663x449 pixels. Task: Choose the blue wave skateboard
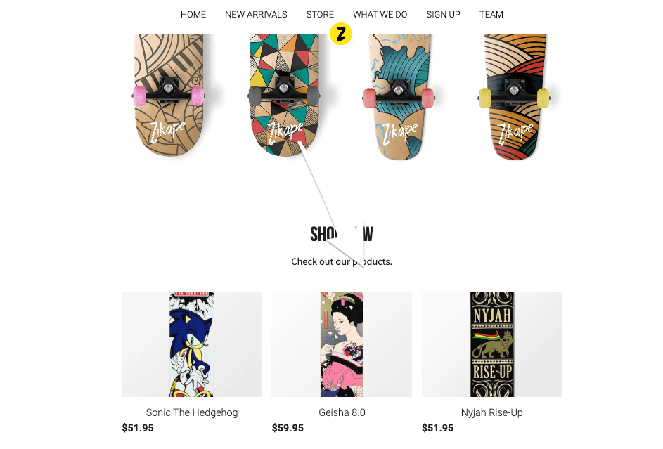(399, 96)
